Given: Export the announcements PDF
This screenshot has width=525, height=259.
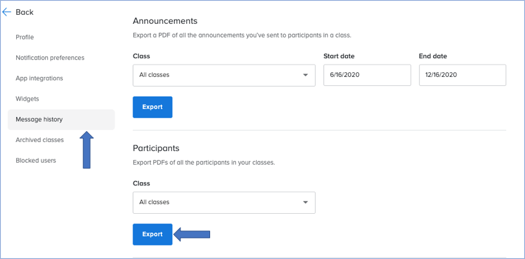Looking at the screenshot, I should pos(153,107).
